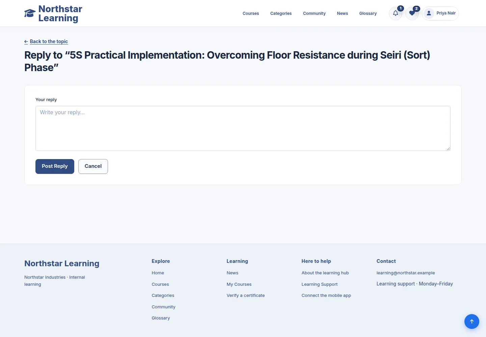Open the notifications bell
Viewport: 486px width, 337px height.
[396, 13]
